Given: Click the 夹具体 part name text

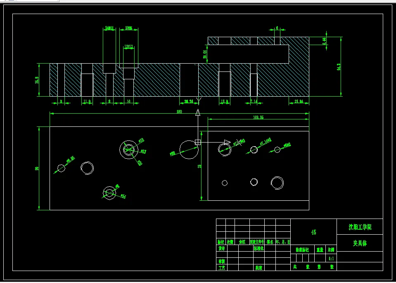Looking at the screenshot, I should coord(360,243).
